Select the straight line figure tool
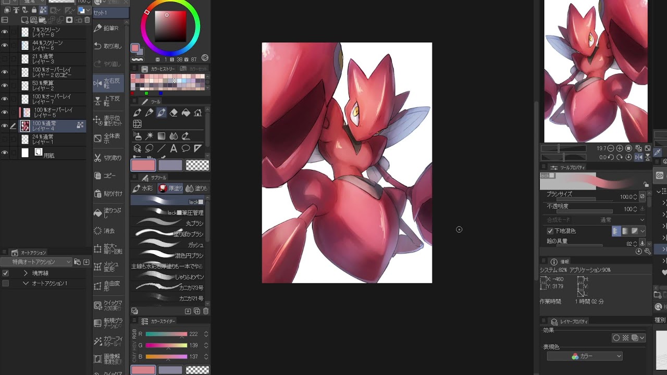667x375 pixels. coord(162,148)
